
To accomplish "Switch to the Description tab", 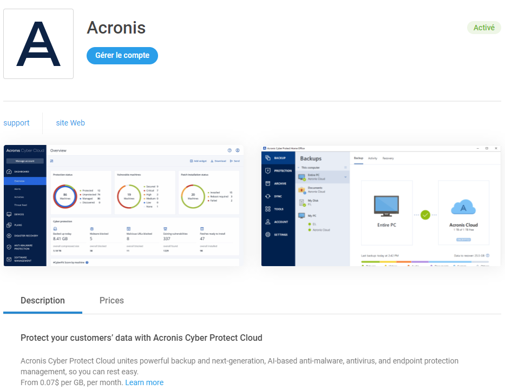I will click(x=43, y=301).
